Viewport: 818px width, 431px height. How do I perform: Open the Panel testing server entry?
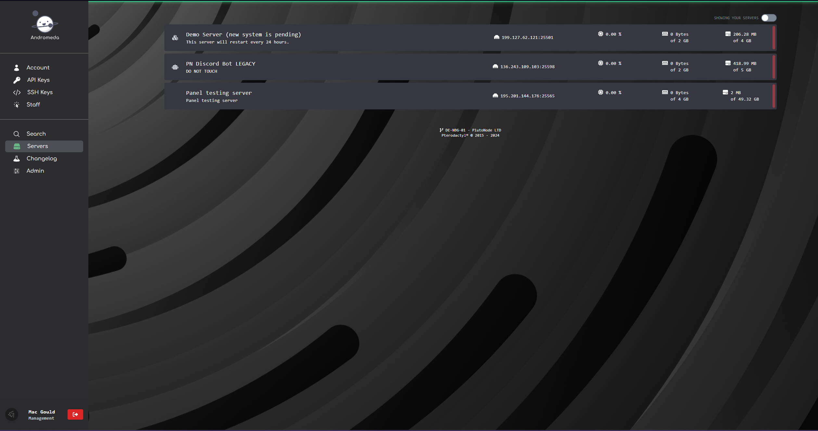(x=470, y=96)
